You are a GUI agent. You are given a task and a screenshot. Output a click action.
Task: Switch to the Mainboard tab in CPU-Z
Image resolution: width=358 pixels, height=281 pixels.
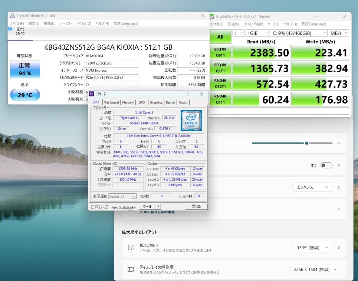(111, 102)
